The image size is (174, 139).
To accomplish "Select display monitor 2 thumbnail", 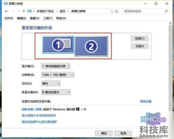I will click(x=91, y=47).
